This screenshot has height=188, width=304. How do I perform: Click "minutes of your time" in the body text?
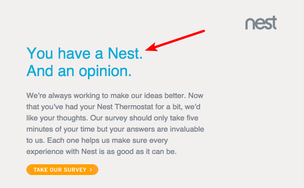click(60, 129)
